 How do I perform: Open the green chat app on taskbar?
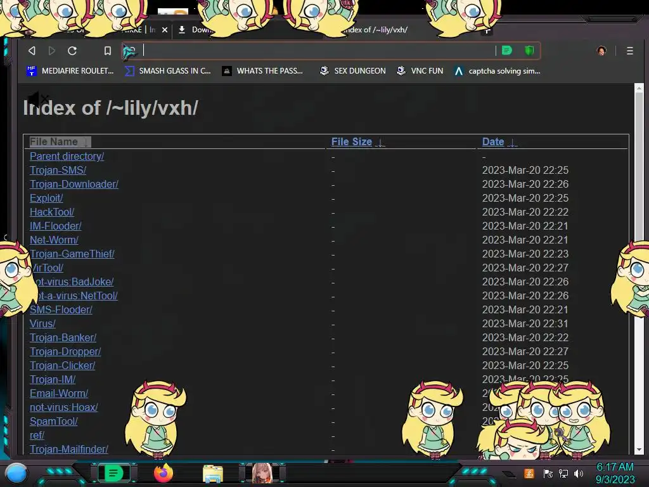pos(114,473)
